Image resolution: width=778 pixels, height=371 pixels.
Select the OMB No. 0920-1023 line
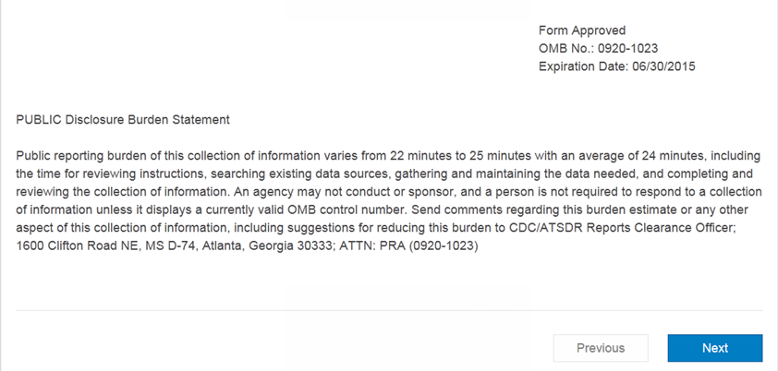tap(598, 48)
